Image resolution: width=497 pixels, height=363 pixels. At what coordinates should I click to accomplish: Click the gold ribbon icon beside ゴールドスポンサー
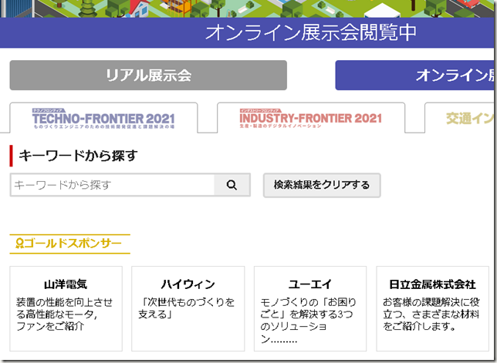point(19,244)
